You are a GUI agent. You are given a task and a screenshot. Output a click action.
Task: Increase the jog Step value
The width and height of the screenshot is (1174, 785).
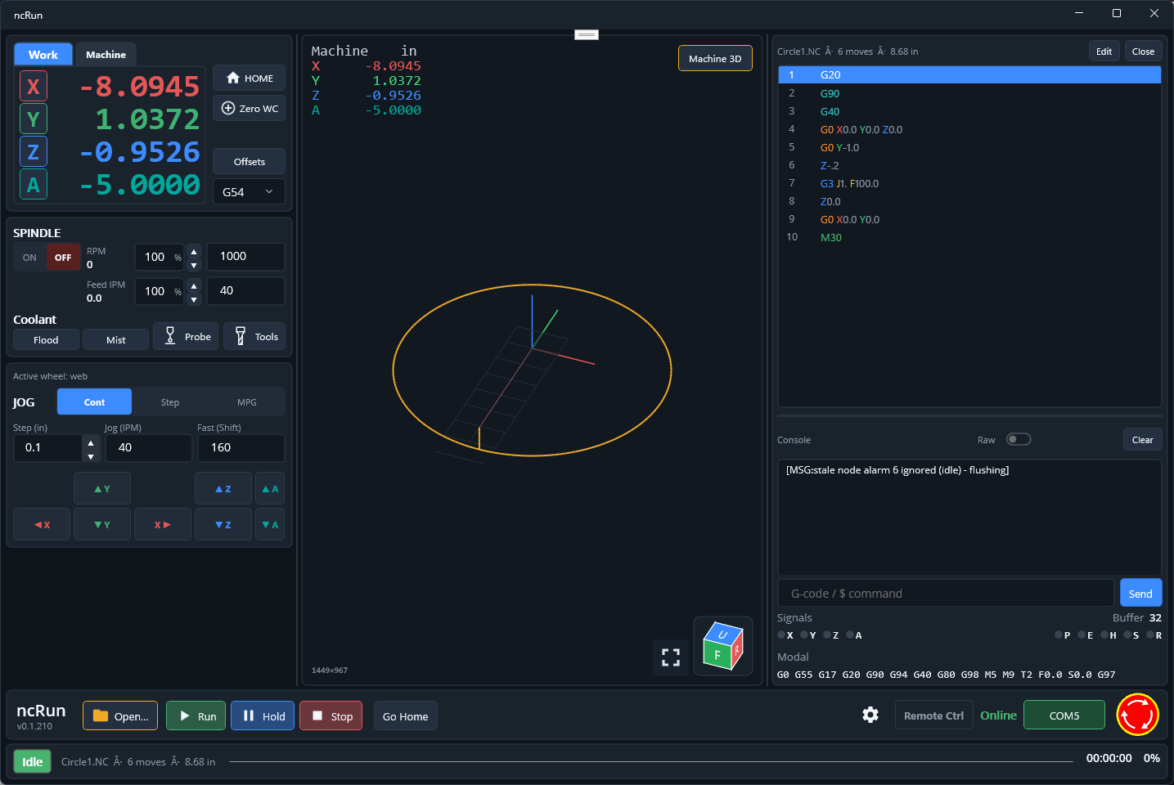[x=91, y=442]
